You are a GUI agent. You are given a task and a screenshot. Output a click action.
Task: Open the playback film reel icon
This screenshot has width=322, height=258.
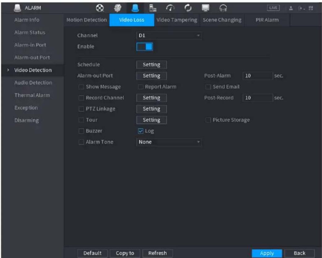(x=100, y=8)
